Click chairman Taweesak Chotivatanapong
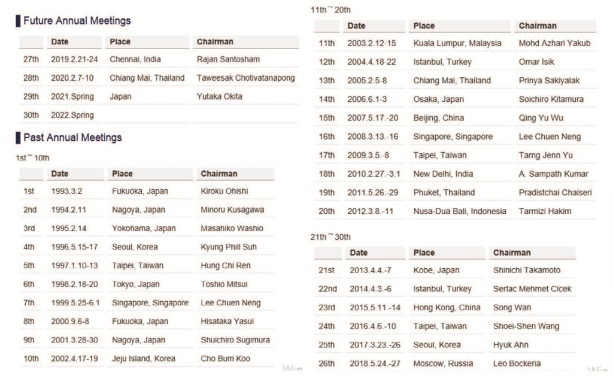 [x=245, y=78]
